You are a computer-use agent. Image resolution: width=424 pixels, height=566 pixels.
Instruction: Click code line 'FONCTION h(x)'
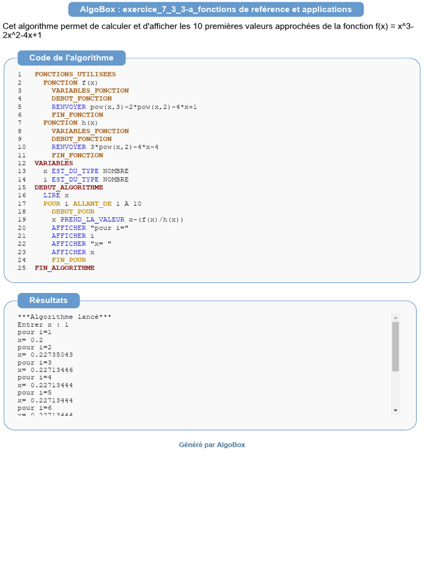point(70,123)
